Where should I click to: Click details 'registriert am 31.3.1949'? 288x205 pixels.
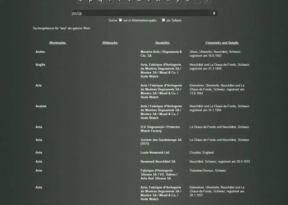click(206, 68)
